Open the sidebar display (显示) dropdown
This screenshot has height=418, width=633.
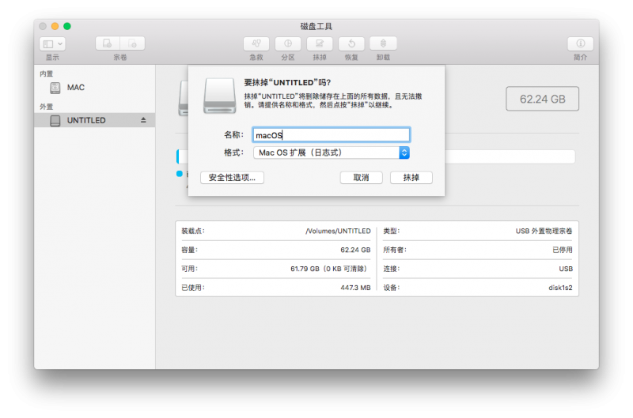52,43
